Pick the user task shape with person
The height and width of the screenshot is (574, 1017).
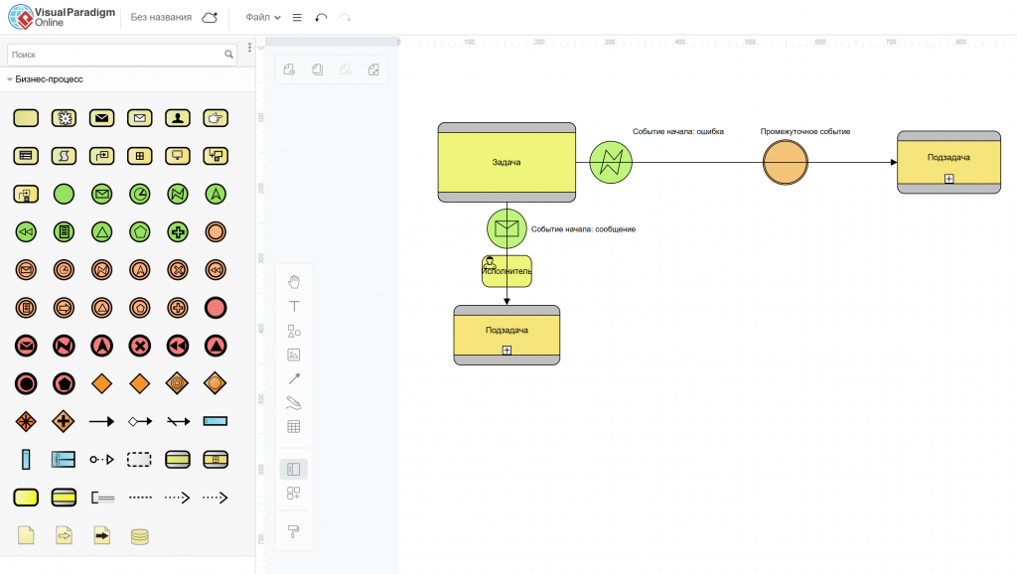click(x=177, y=118)
